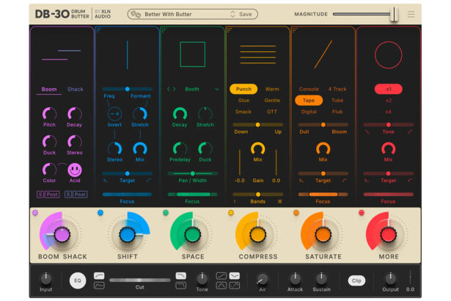Click the Dull/Bloom slider in Saturate
Viewport: 451px width, 301px height.
[323, 125]
